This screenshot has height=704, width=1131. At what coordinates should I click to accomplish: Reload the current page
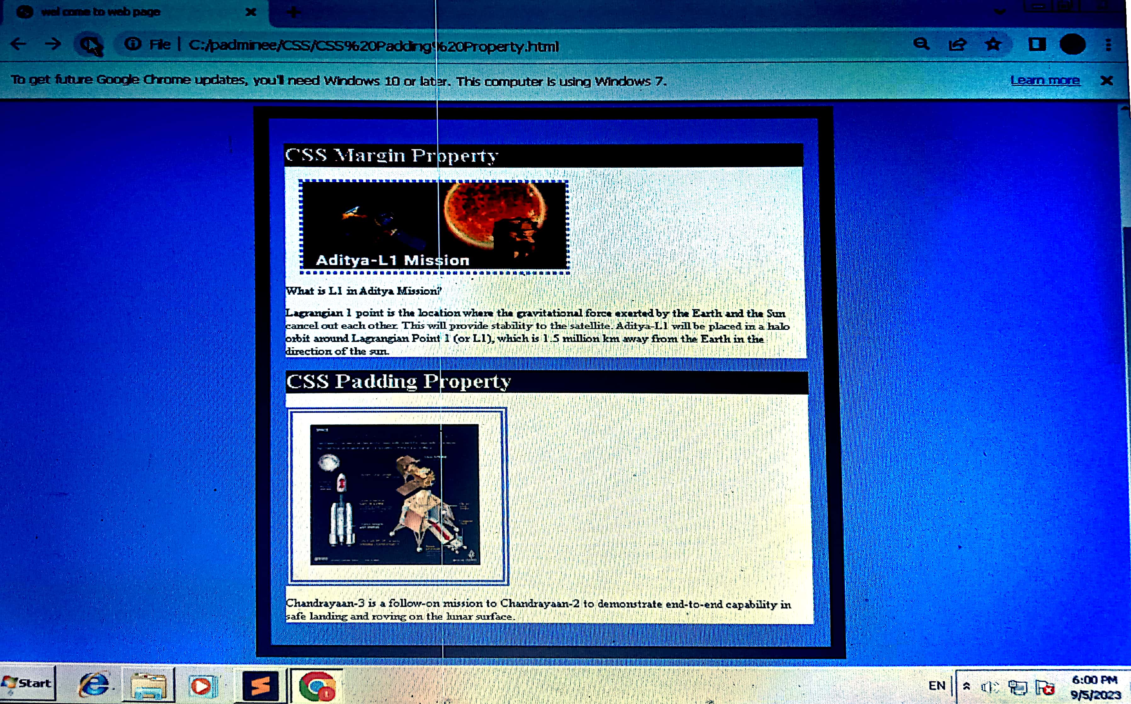click(88, 45)
